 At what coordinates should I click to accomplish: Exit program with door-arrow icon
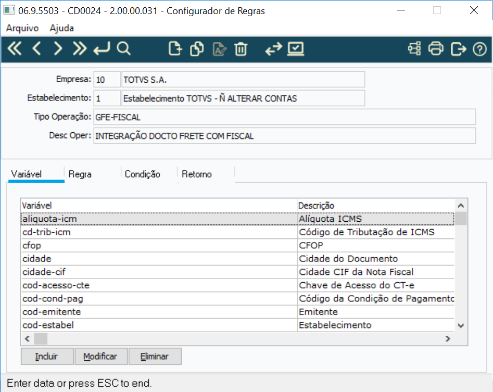click(x=459, y=49)
